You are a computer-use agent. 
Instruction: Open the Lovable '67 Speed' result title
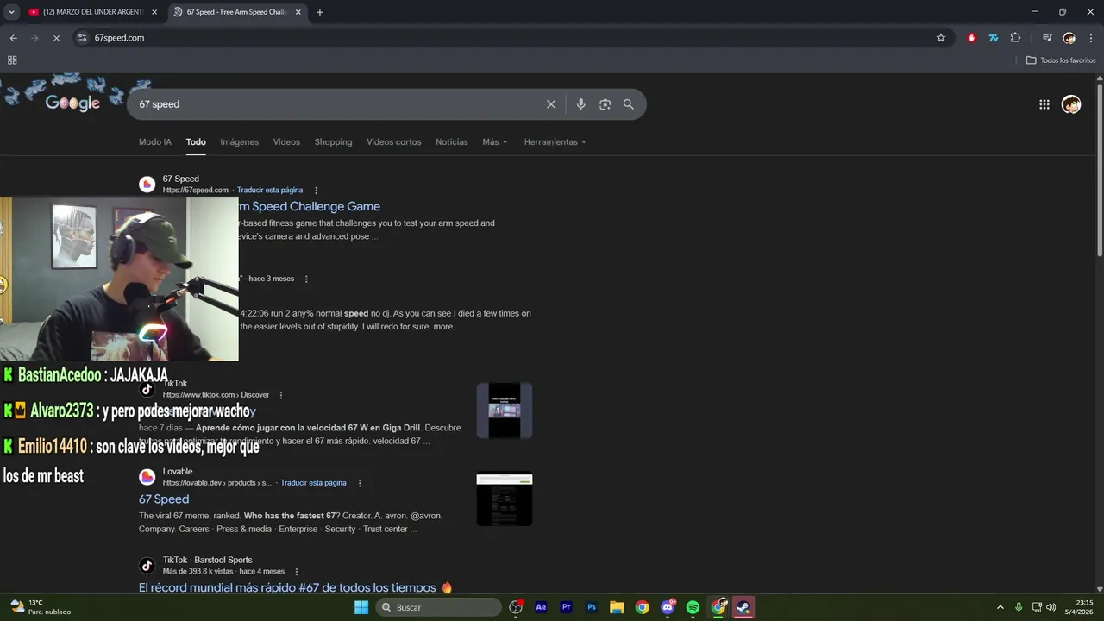point(164,499)
